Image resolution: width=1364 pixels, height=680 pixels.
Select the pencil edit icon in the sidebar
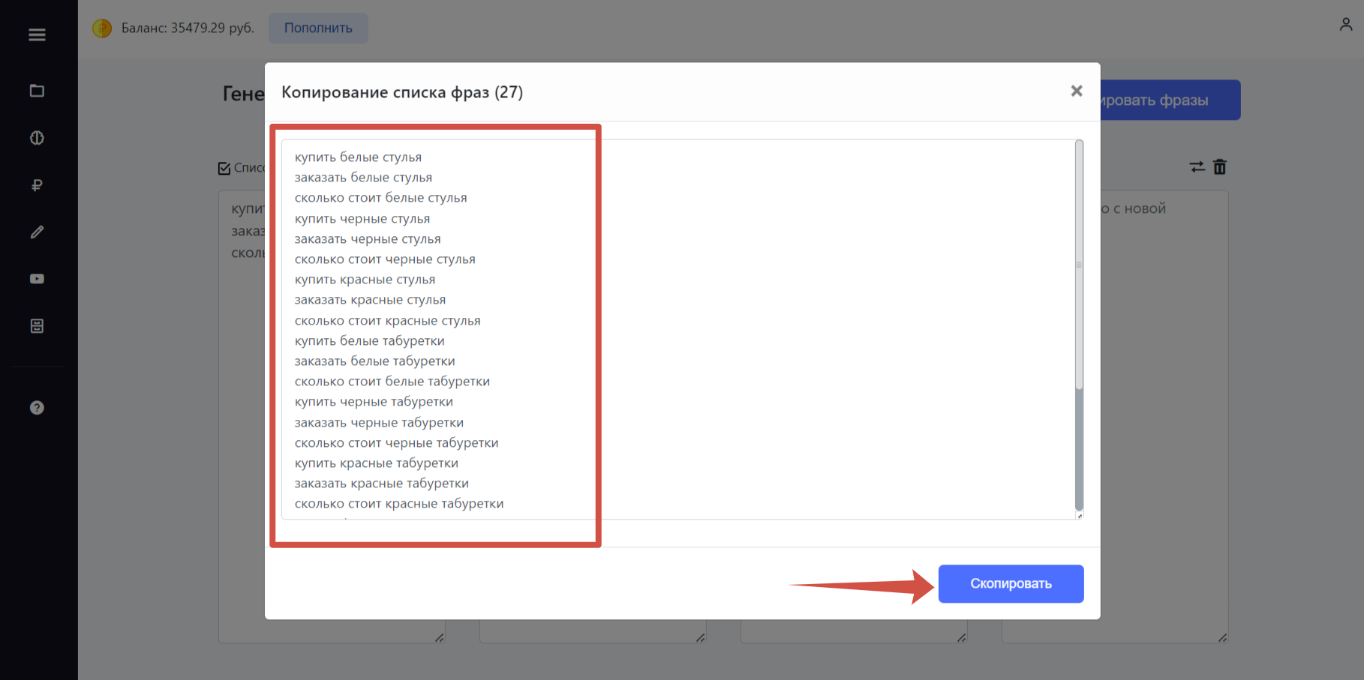coord(37,232)
